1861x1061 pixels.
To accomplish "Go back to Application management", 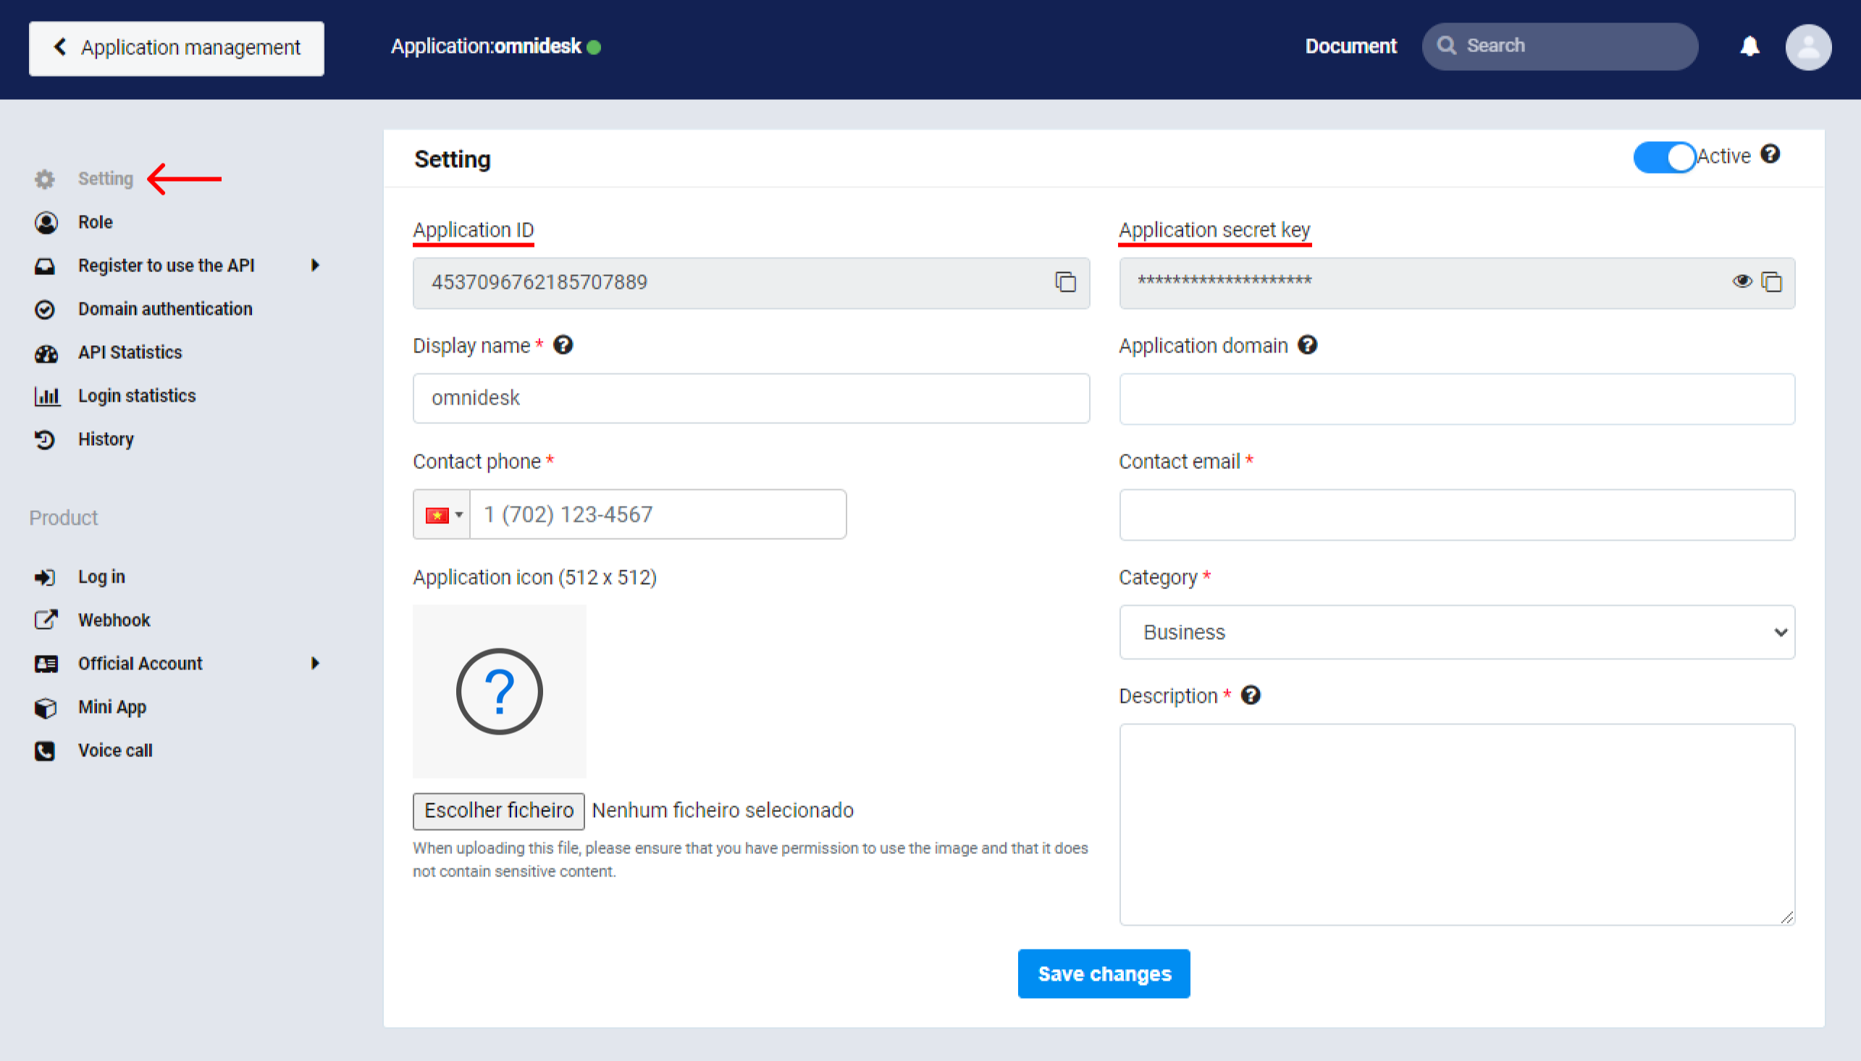I will [177, 48].
